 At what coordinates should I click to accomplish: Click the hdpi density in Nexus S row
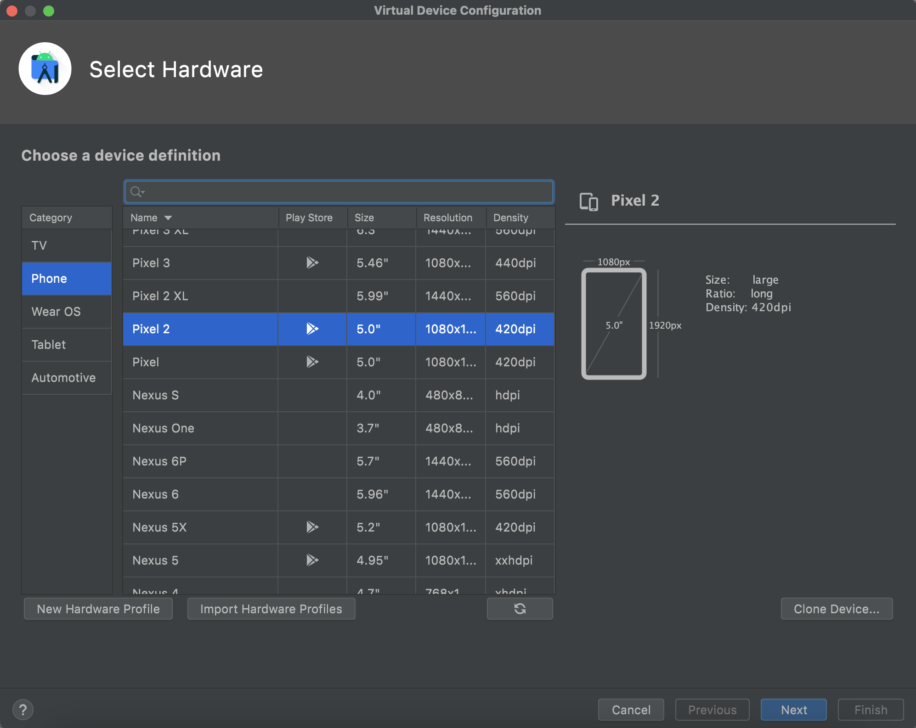(520, 395)
